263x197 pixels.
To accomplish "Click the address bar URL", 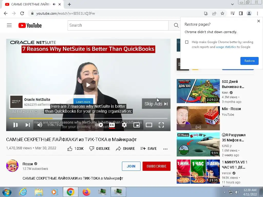I will 65,13.
